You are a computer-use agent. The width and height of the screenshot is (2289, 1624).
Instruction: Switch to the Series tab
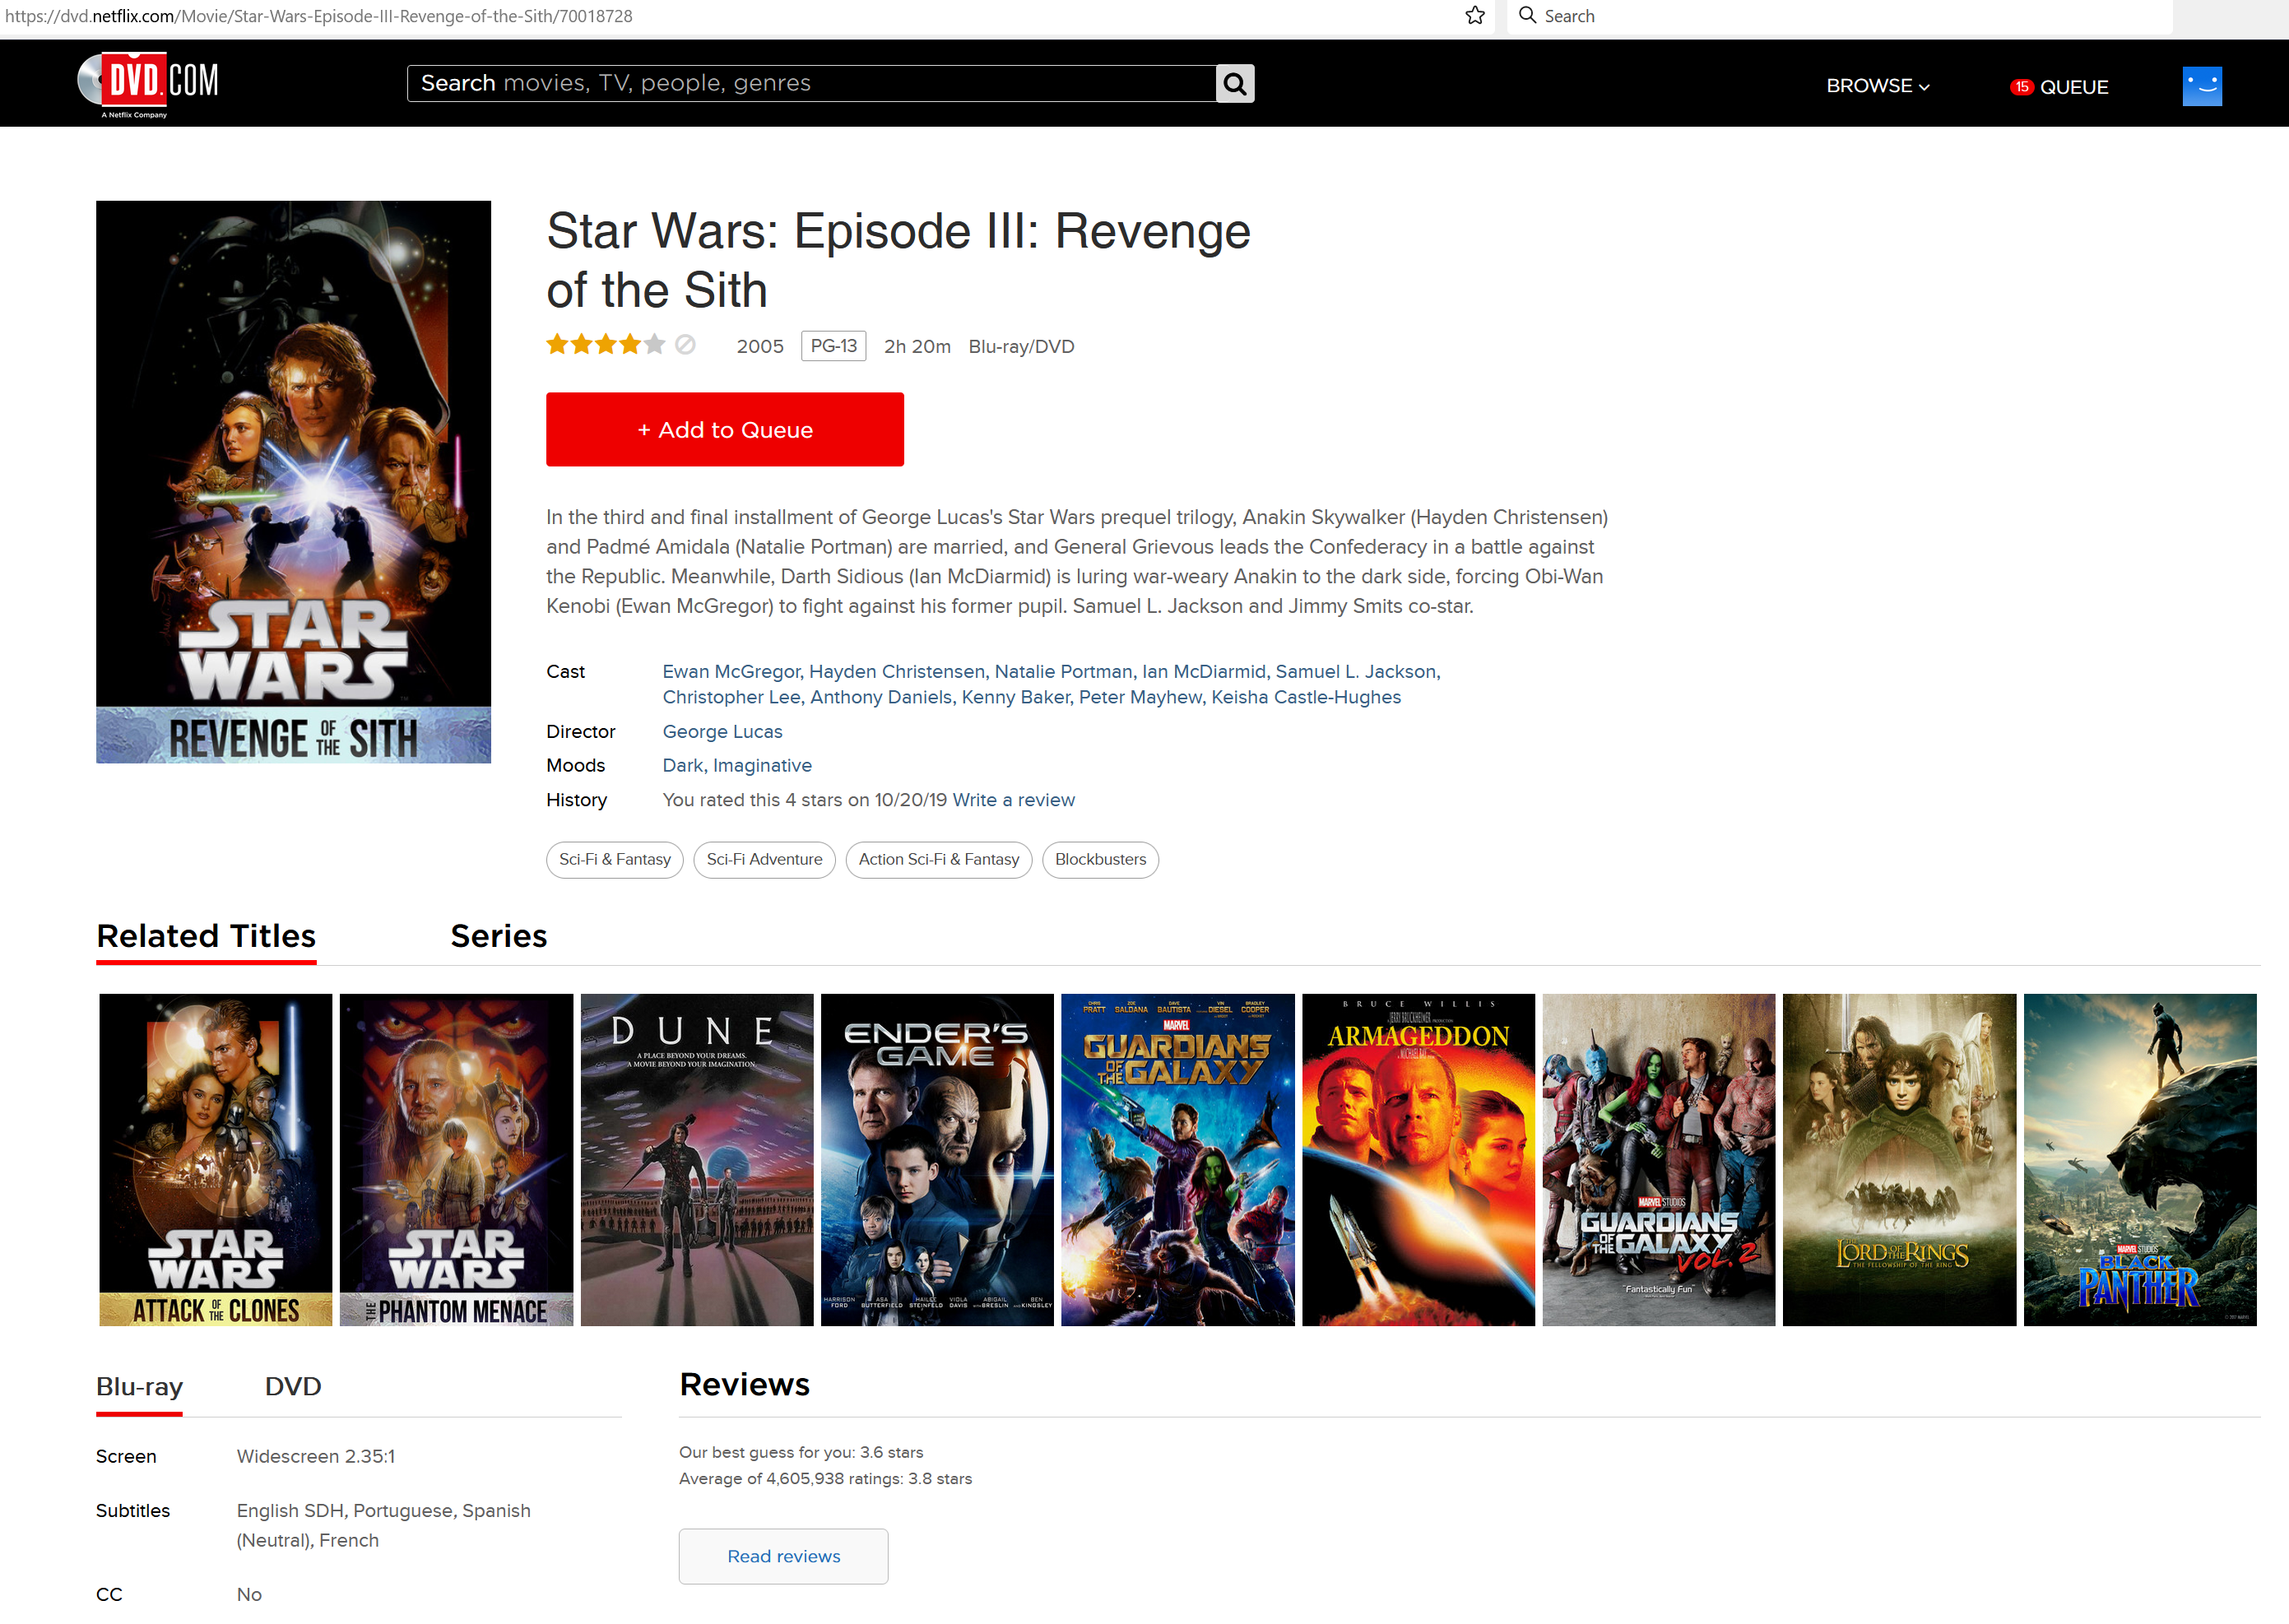point(499,936)
